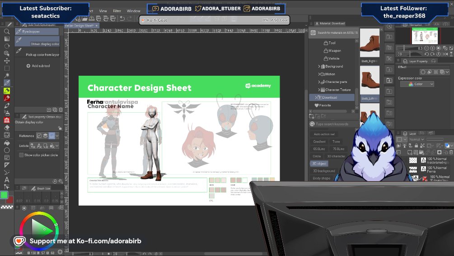This screenshot has height=256, width=454.
Task: Toggle the first Exclude option icon
Action: [x=33, y=146]
